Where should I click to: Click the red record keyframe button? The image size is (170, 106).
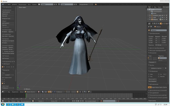(x=101, y=101)
